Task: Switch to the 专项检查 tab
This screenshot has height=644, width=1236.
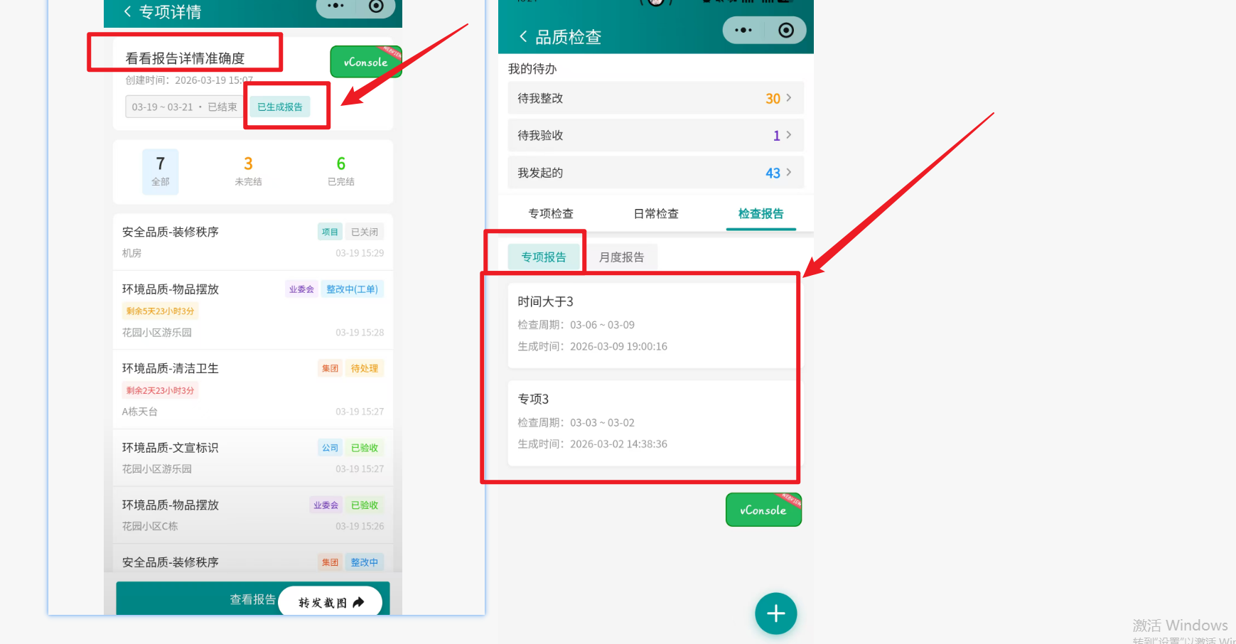Action: coord(551,214)
